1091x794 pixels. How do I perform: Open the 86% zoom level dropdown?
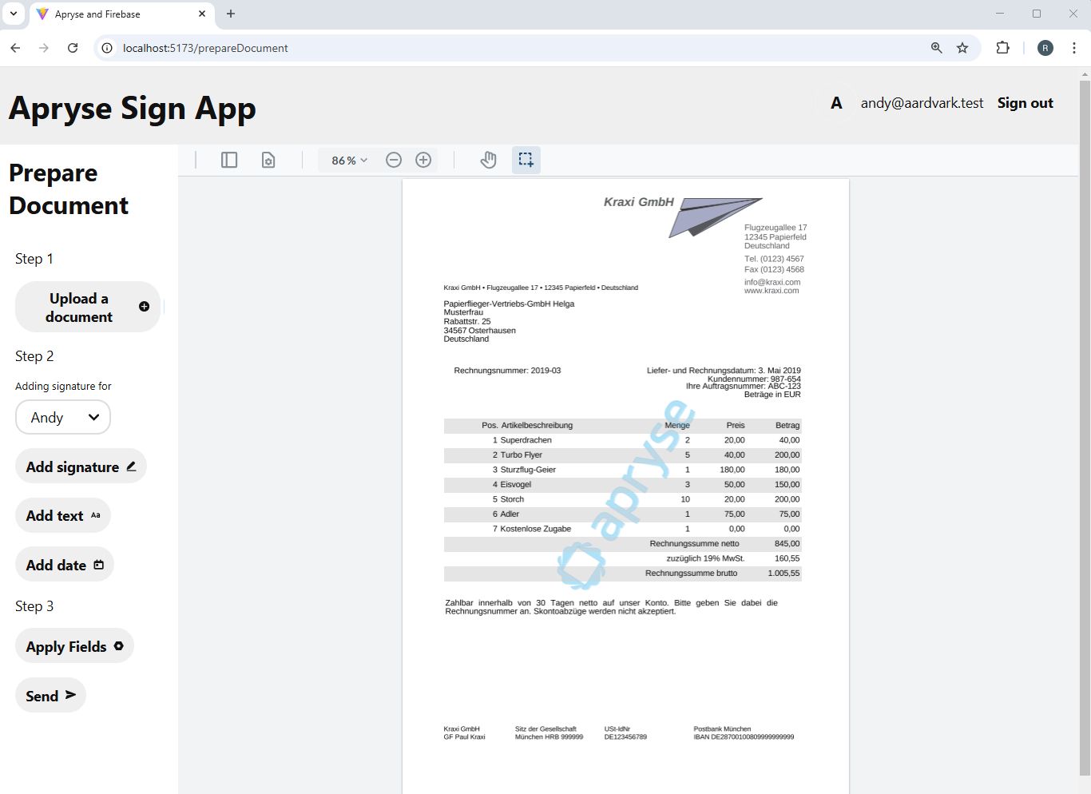tap(349, 160)
